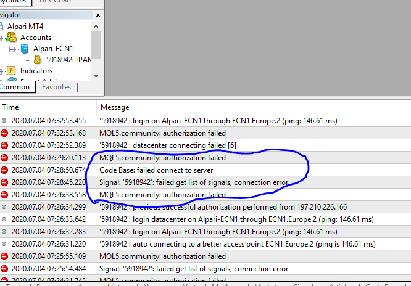The image size is (411, 286).
Task: Click the Time column header
Action: tap(48, 107)
